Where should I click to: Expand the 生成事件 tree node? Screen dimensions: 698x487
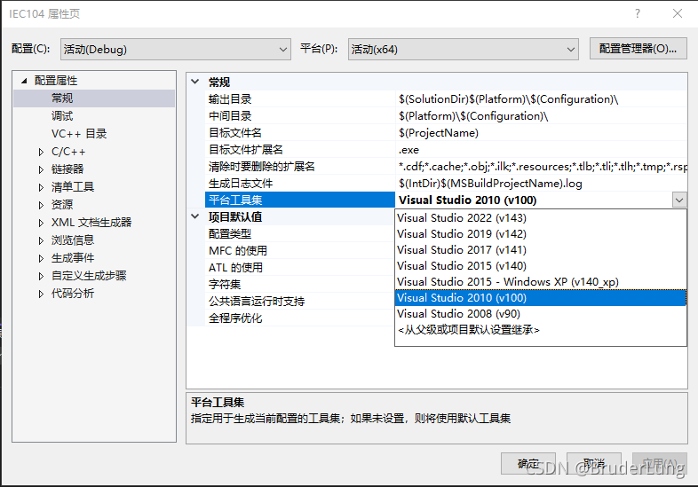pyautogui.click(x=41, y=258)
